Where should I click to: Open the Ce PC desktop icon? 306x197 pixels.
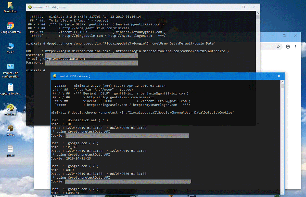pos(10,48)
